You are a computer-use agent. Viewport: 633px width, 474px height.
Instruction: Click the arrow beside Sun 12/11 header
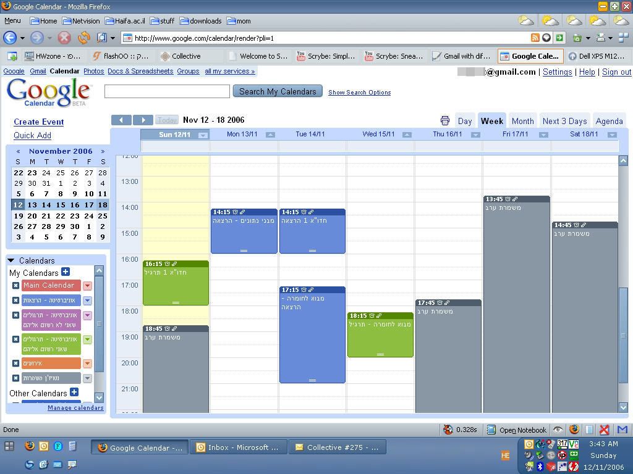point(203,135)
